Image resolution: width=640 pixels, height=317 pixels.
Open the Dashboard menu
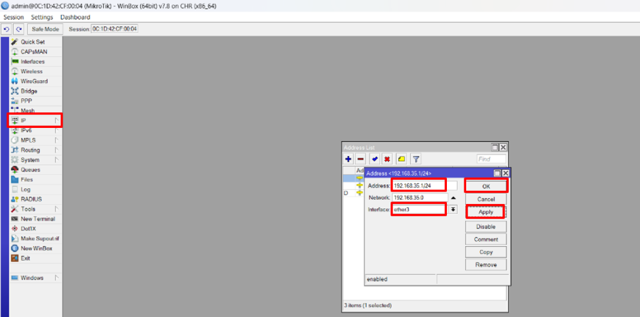pos(75,17)
